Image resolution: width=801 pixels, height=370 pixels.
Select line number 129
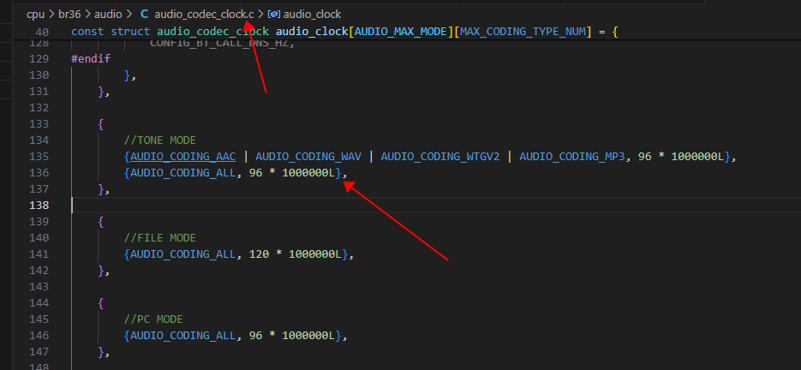[x=39, y=59]
